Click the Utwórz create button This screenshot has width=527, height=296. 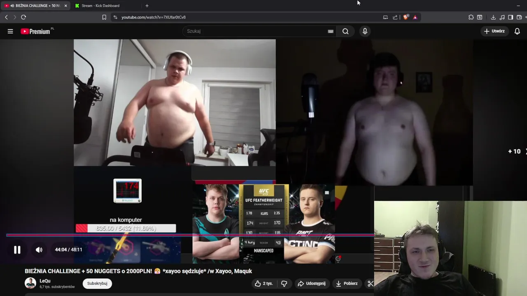(x=494, y=31)
